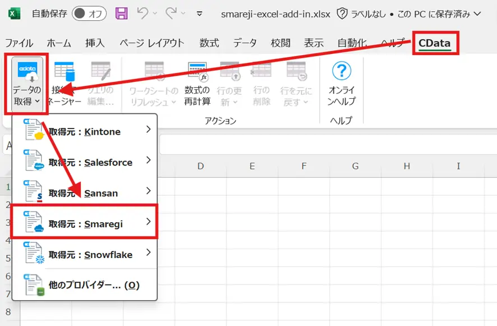Expand the Snowflake submenu chevron
The width and height of the screenshot is (497, 326).
[148, 252]
